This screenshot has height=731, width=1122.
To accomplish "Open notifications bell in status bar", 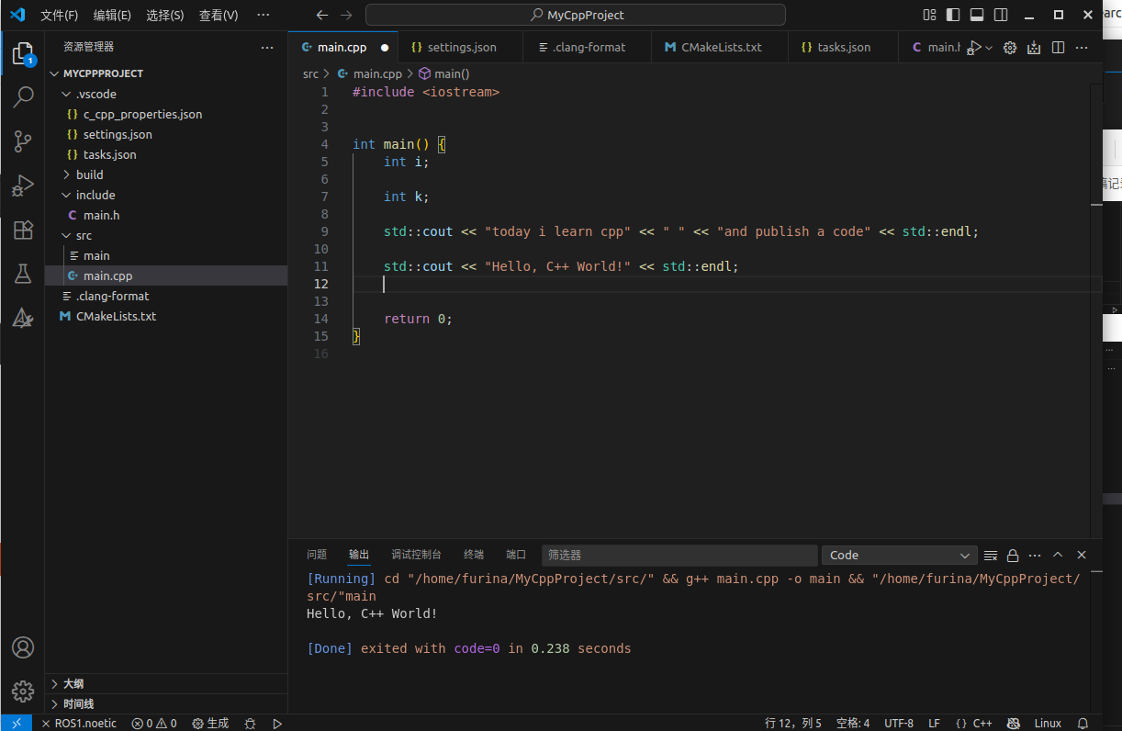I will coord(1083,724).
